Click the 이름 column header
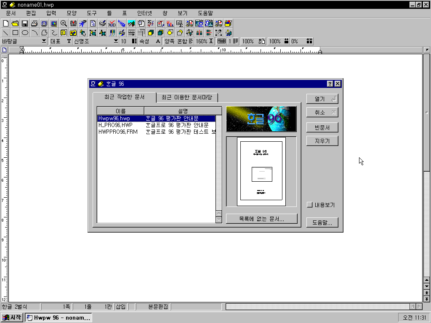The height and width of the screenshot is (323, 431). point(121,111)
